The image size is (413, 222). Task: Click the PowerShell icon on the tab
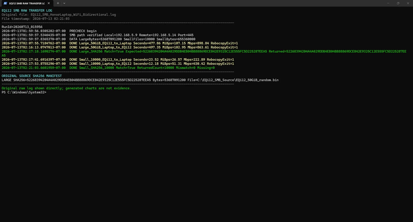[x=5, y=3]
